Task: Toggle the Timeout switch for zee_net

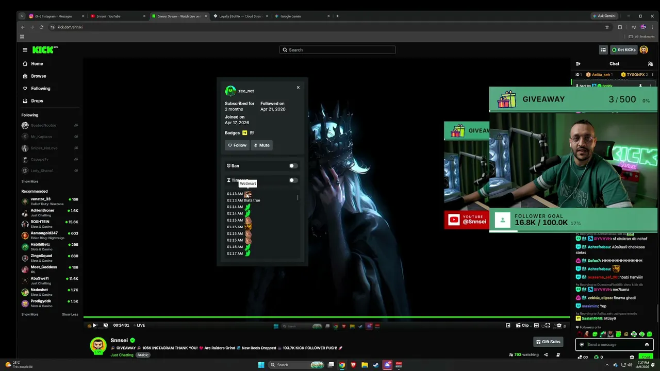Action: [293, 180]
